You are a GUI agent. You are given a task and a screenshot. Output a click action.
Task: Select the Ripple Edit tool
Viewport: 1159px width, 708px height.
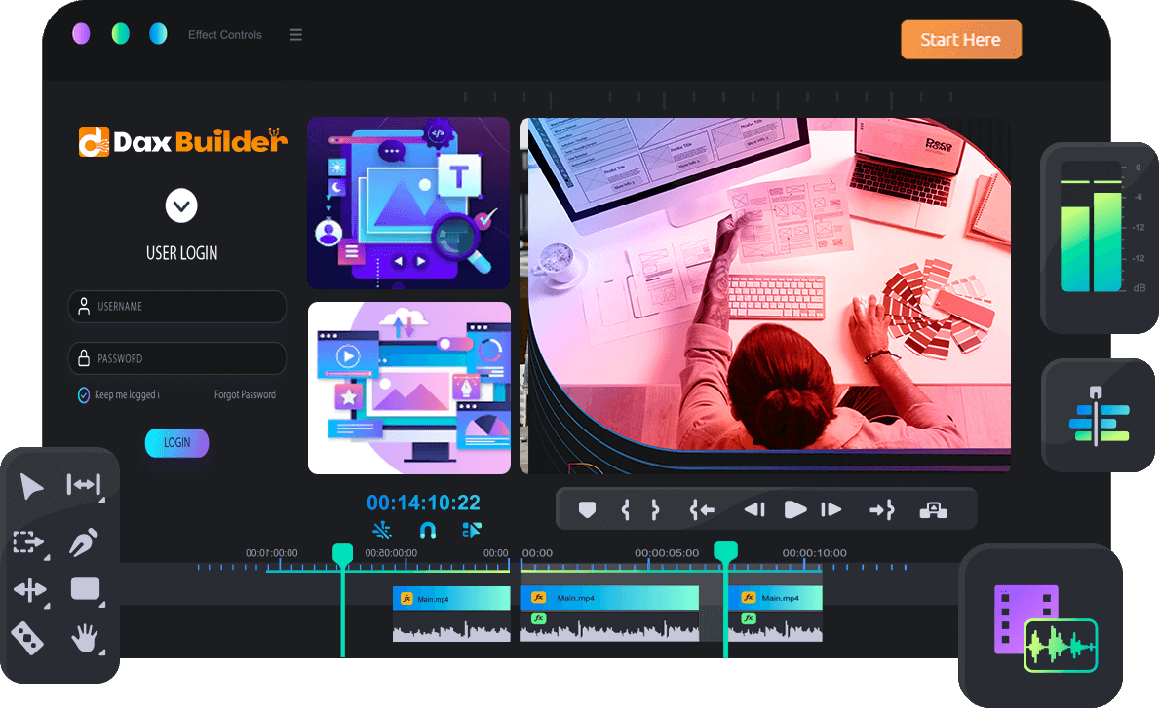click(x=83, y=485)
